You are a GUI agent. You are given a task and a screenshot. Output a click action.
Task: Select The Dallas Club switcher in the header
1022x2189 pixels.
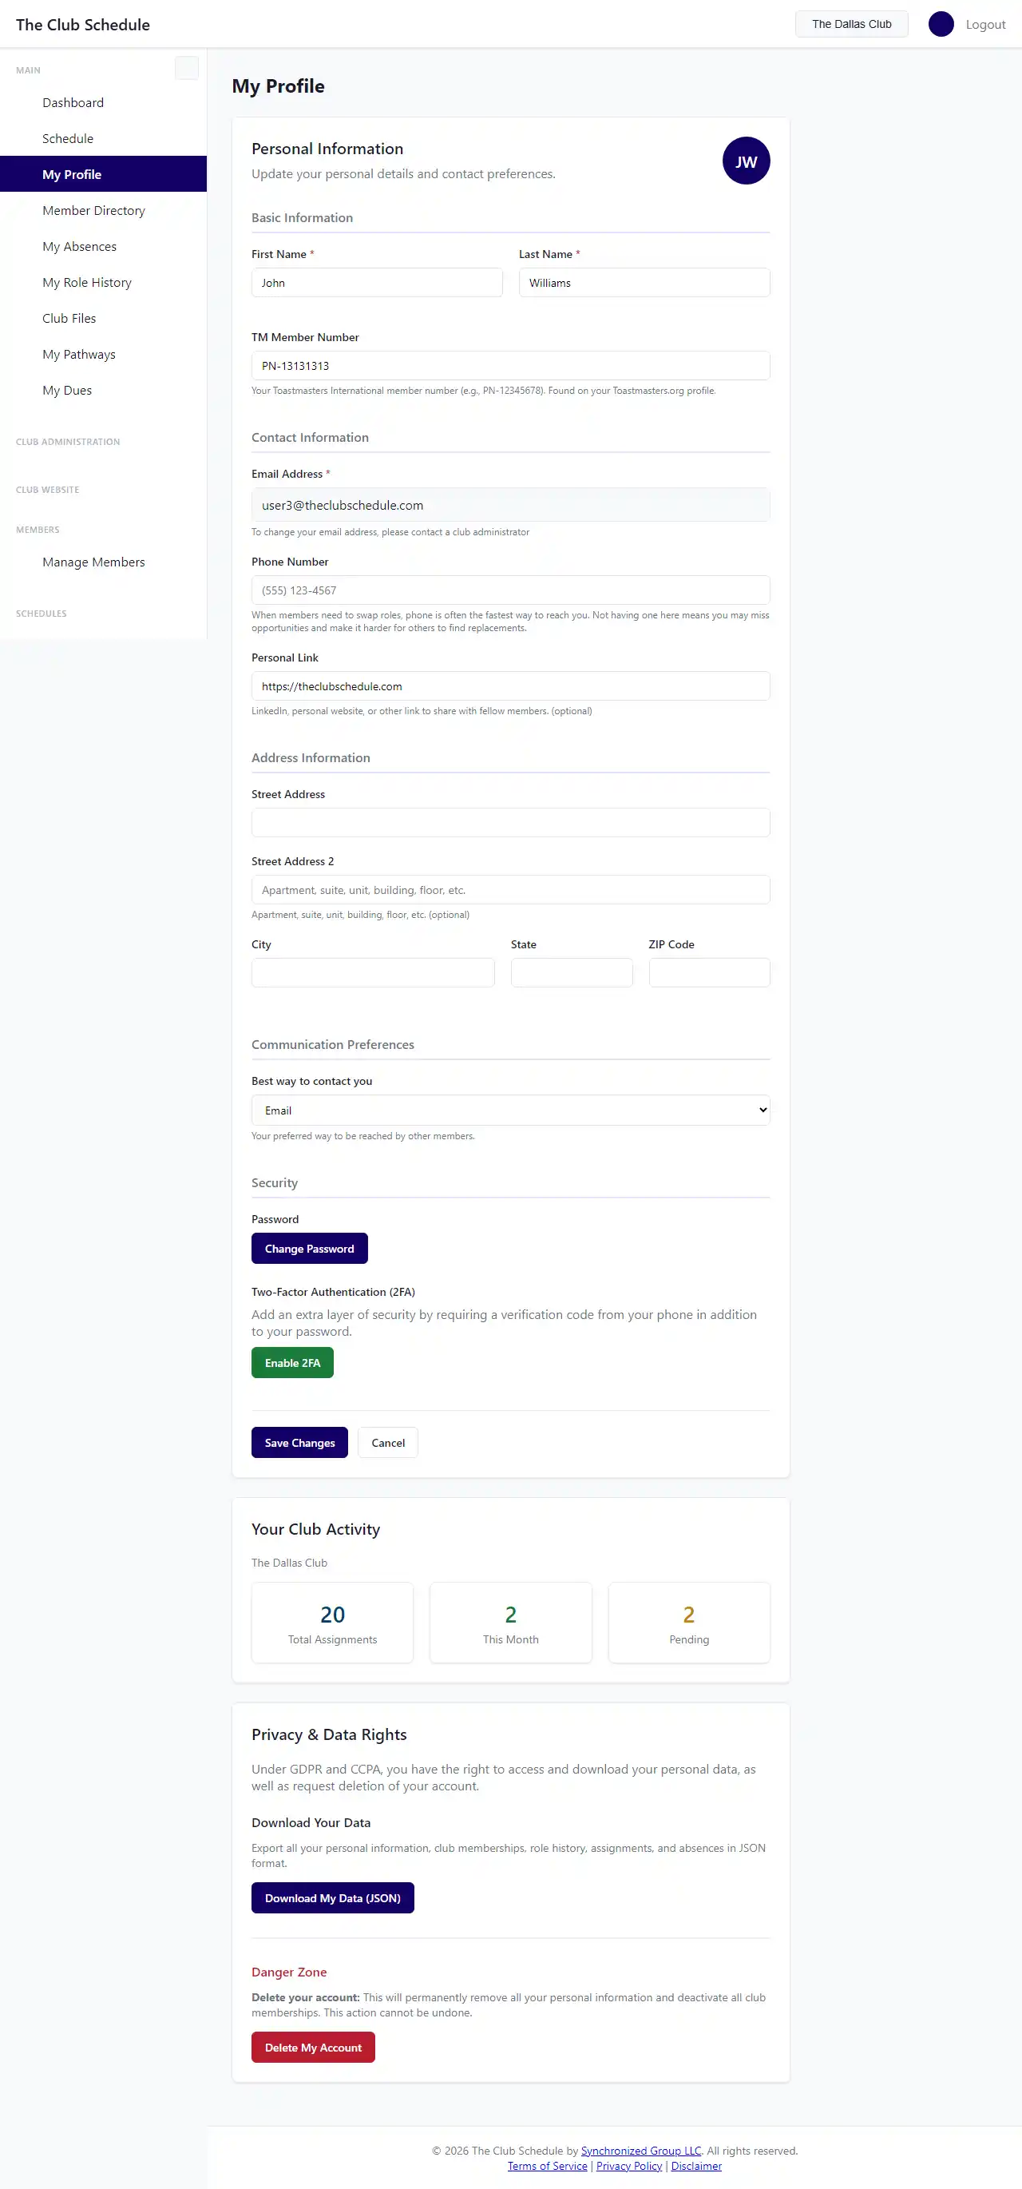click(851, 24)
